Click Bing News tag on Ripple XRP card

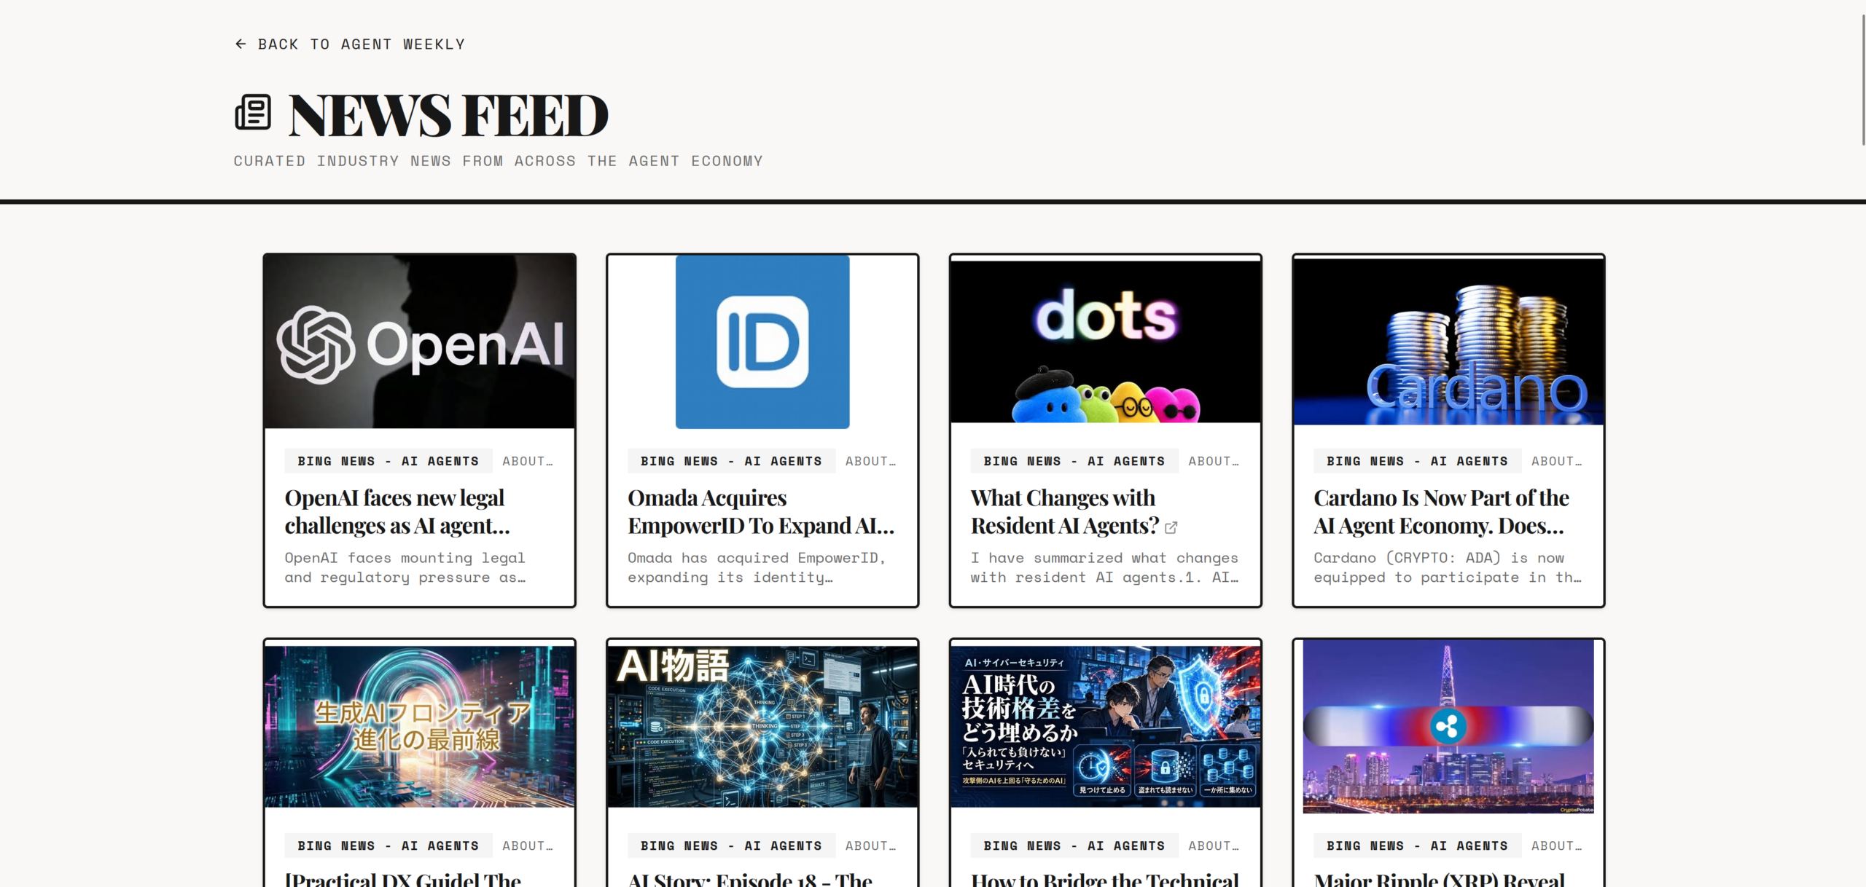tap(1418, 845)
